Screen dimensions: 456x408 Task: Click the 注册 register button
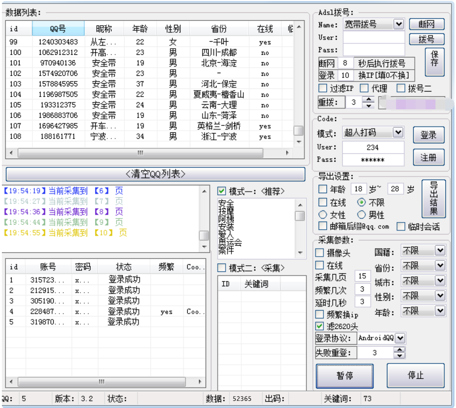coord(428,157)
